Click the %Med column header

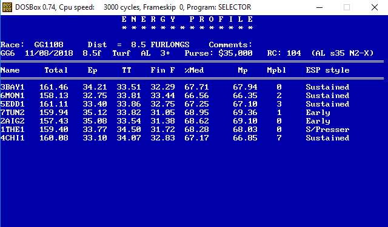(x=194, y=70)
